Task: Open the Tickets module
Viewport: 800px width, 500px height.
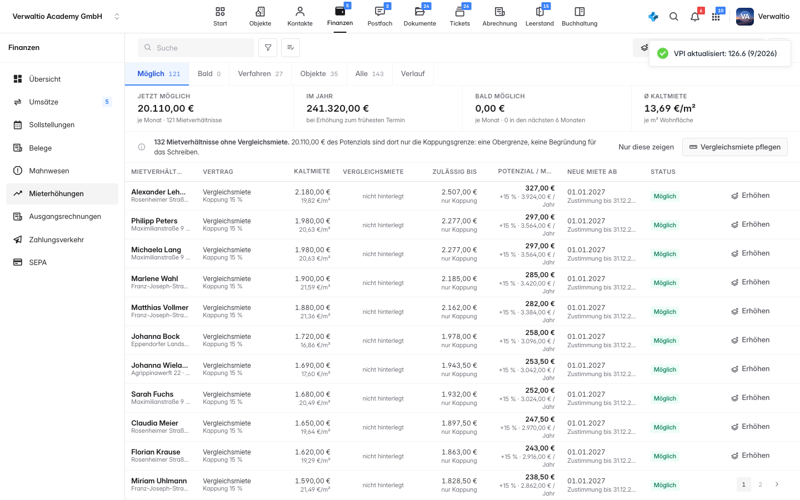Action: [x=460, y=17]
